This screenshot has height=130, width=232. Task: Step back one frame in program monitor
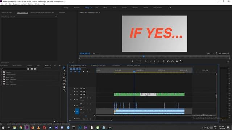[150, 61]
